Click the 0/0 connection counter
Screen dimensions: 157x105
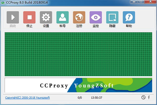point(80,98)
